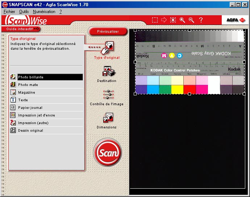Click the Papier journal icon
Viewport: 250px width, 197px height.
pyautogui.click(x=13, y=107)
